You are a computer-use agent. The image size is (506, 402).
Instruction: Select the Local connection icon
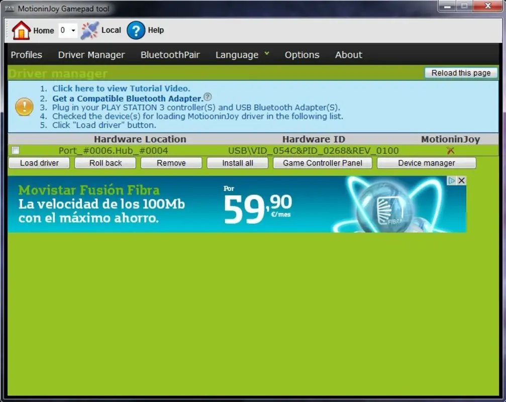pos(89,30)
